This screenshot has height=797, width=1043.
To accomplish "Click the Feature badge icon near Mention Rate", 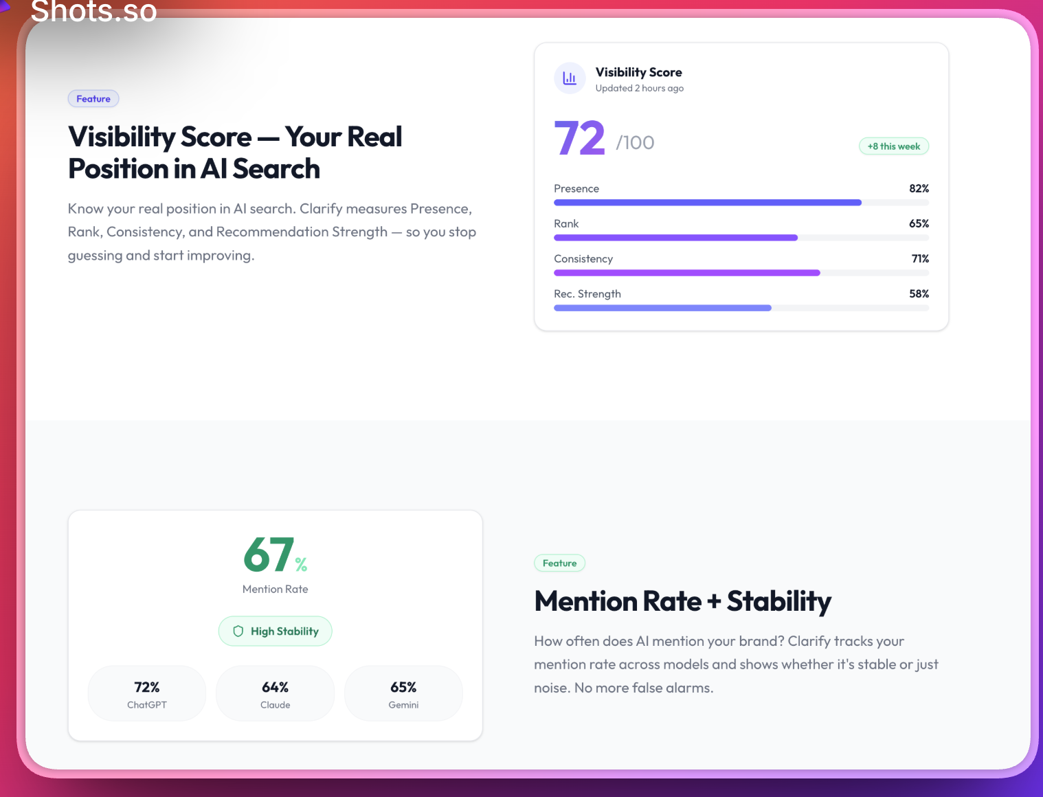I will (559, 563).
